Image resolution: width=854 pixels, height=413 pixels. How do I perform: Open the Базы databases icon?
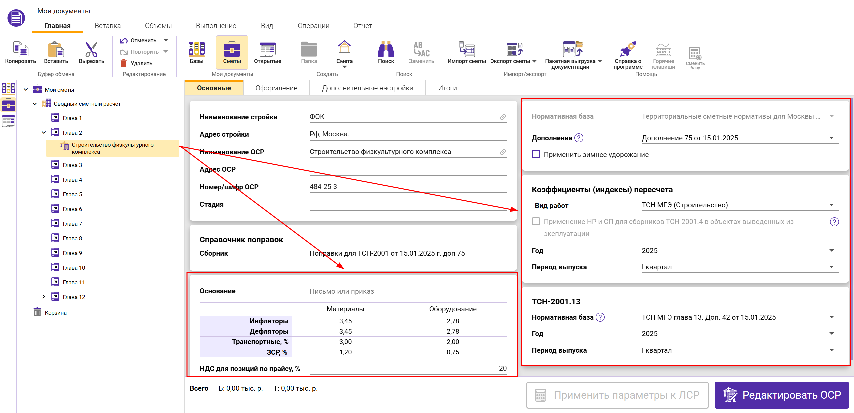196,50
